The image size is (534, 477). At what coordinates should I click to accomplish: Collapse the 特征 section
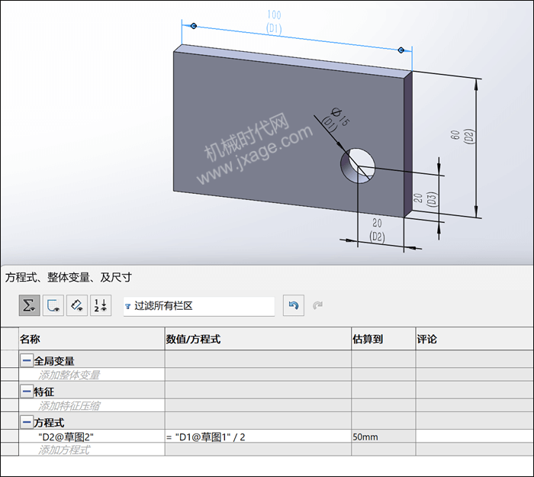pos(27,392)
